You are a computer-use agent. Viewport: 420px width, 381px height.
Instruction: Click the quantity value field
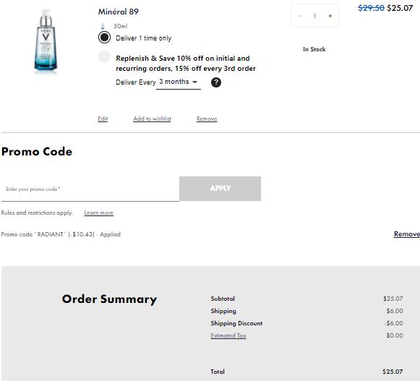tap(314, 16)
